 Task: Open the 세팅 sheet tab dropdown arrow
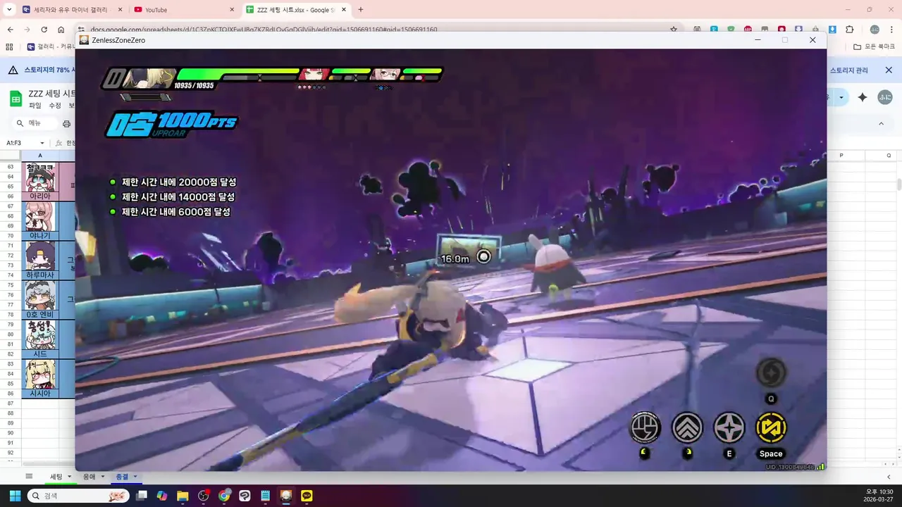pos(69,477)
